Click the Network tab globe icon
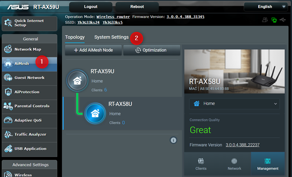 pyautogui.click(x=234, y=161)
